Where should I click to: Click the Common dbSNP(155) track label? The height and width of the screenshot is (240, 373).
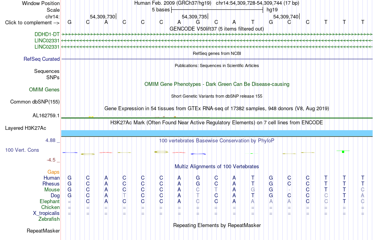pos(35,102)
